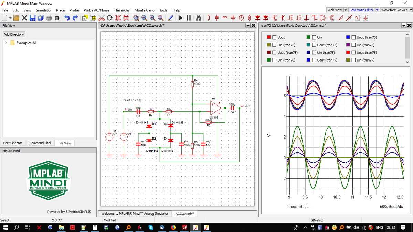Delete selection with the X icon

24,18
